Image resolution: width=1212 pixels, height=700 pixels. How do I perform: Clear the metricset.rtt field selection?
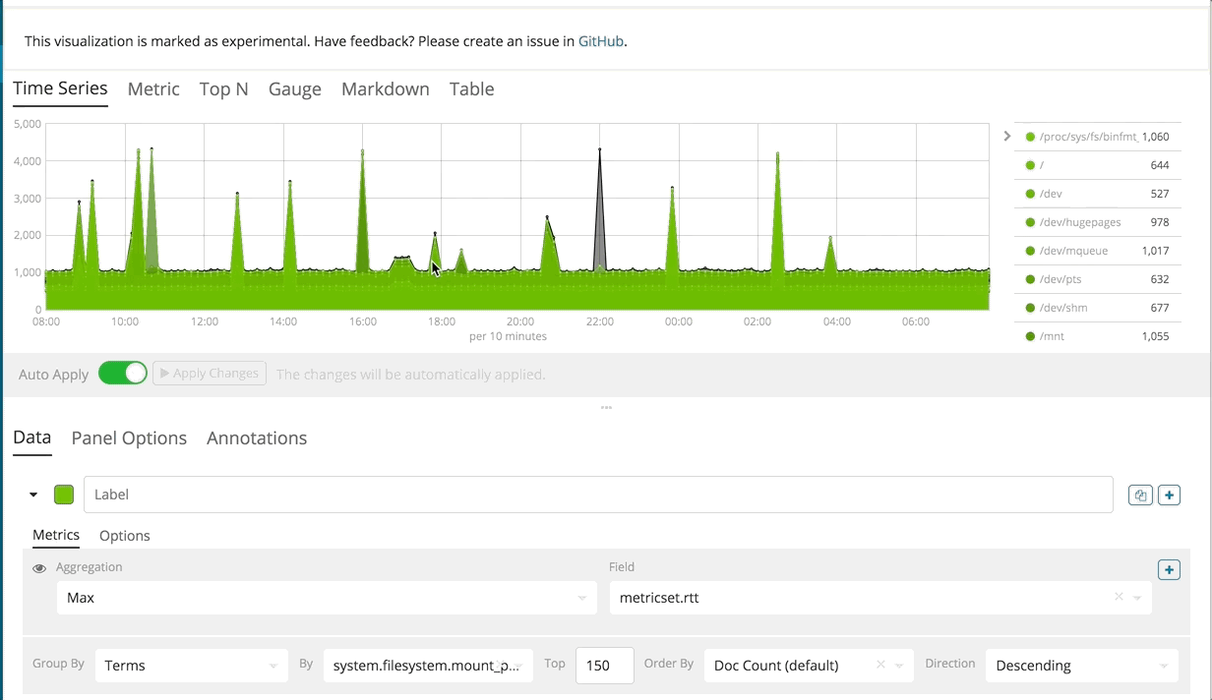1119,597
